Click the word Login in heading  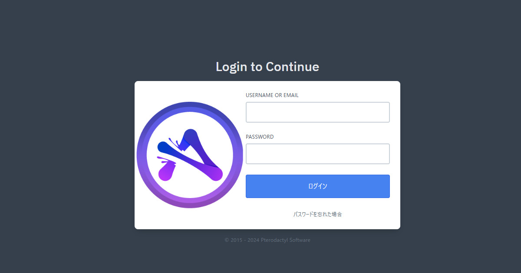point(232,67)
